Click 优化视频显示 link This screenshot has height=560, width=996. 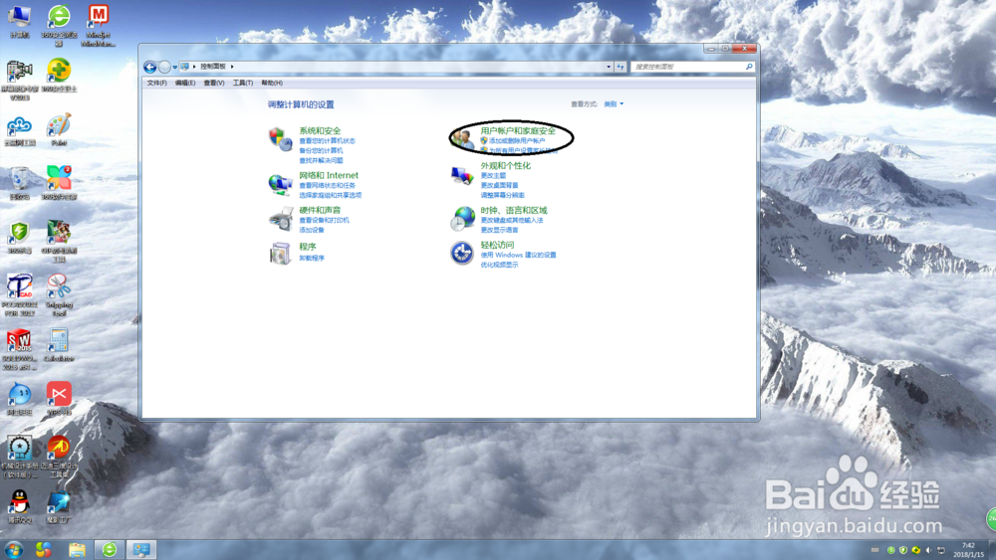click(499, 265)
